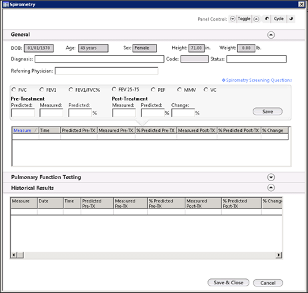Select the FVC radio button
The width and height of the screenshot is (308, 293).
14,89
